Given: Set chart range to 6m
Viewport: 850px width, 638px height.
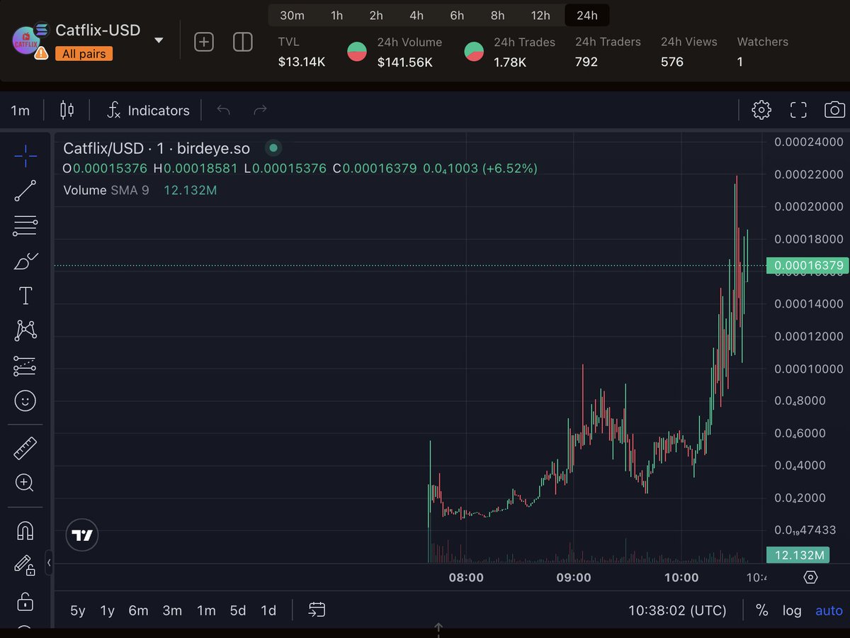Looking at the screenshot, I should tap(139, 610).
